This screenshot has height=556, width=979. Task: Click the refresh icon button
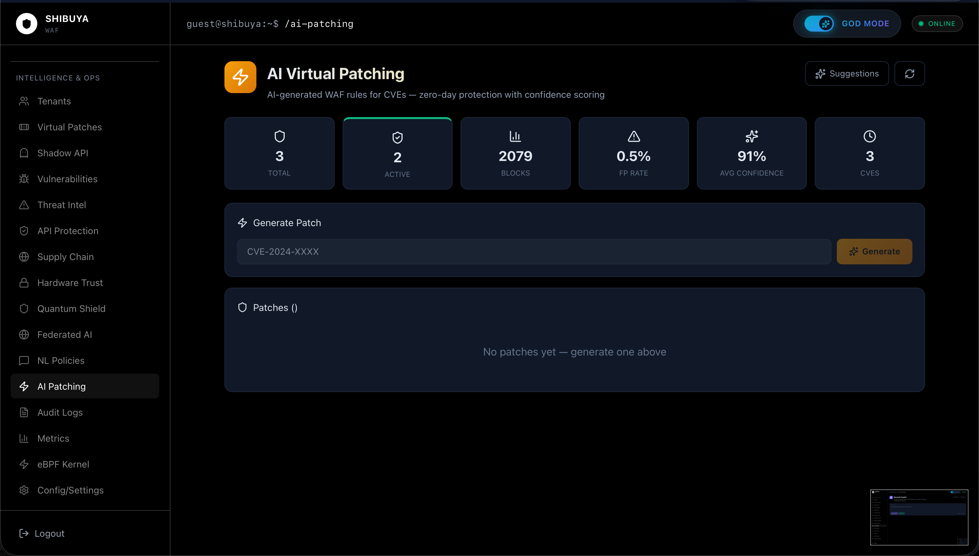pos(909,74)
